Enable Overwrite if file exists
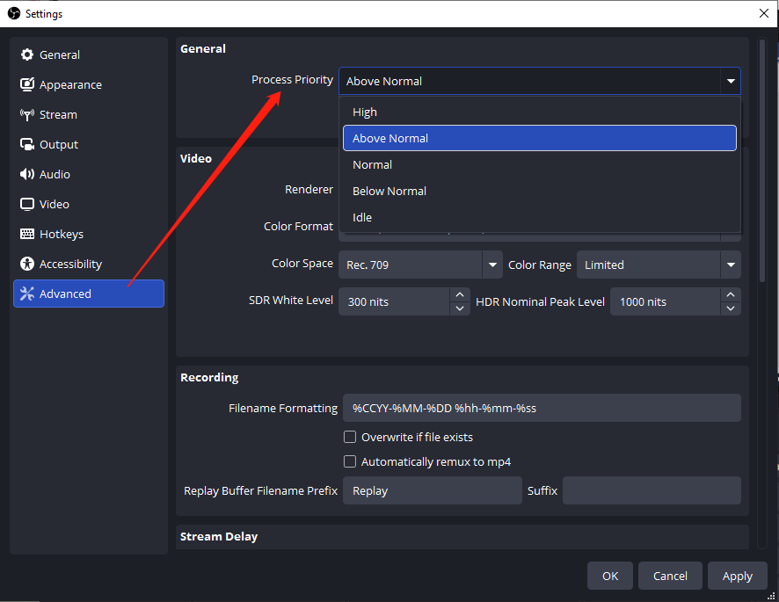The image size is (779, 602). [x=350, y=437]
